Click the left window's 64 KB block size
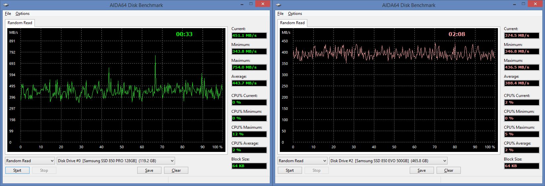 249,166
